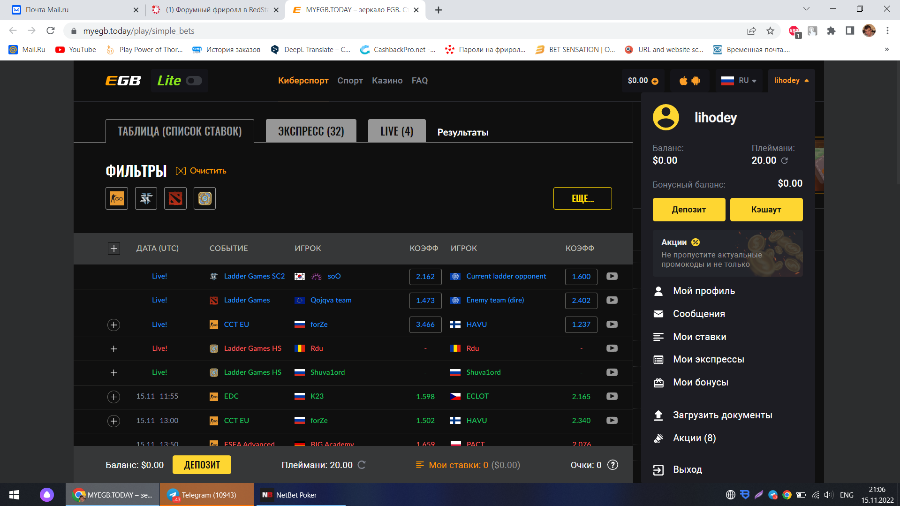This screenshot has height=506, width=900.
Task: Click the ДЕПОЗИТ button in bottom bar
Action: point(202,465)
